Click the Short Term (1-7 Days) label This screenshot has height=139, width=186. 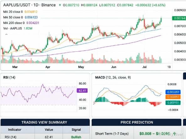click(x=112, y=134)
